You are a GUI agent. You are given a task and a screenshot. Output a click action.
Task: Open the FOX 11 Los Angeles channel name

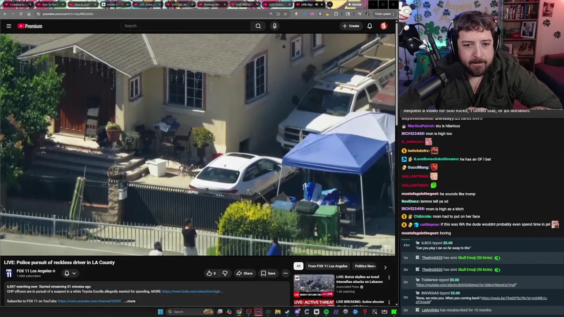tap(34, 271)
